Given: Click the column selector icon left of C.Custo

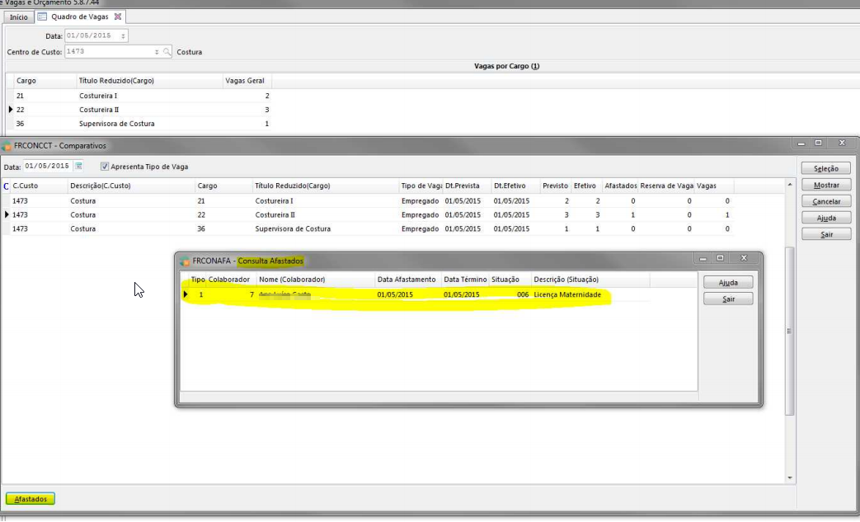Looking at the screenshot, I should tap(7, 186).
